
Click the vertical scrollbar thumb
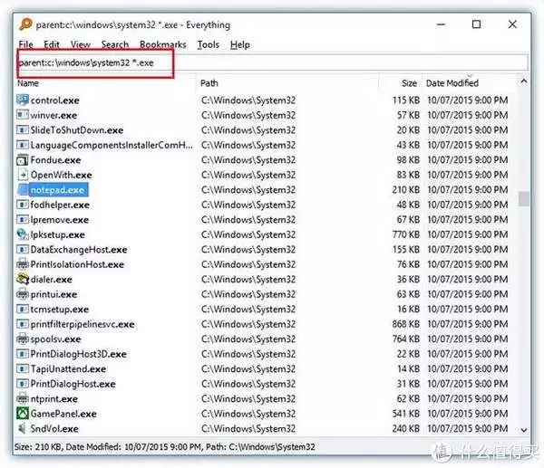[x=524, y=199]
